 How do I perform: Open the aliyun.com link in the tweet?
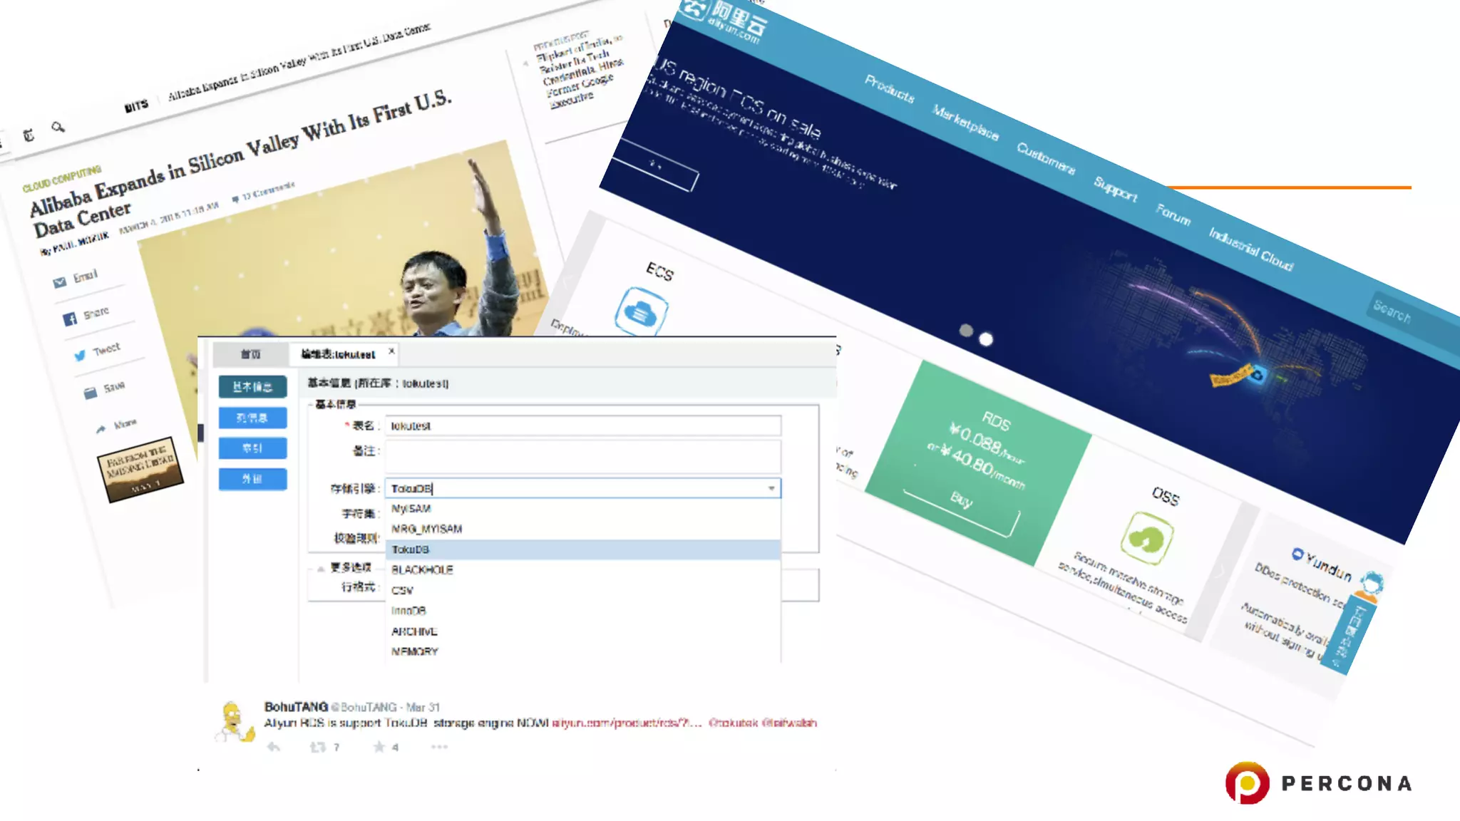pos(626,723)
